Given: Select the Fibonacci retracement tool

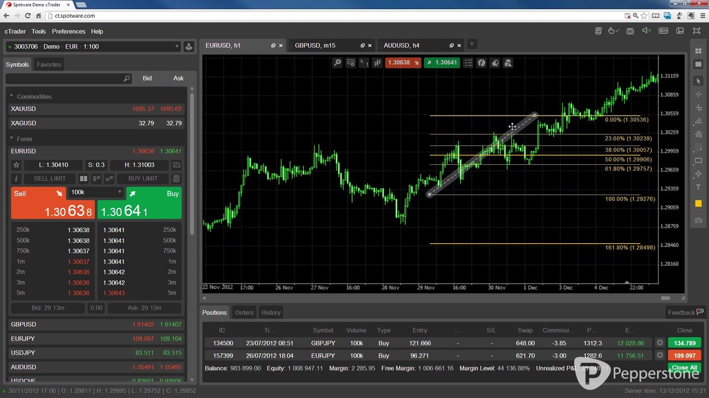Looking at the screenshot, I should click(x=698, y=148).
